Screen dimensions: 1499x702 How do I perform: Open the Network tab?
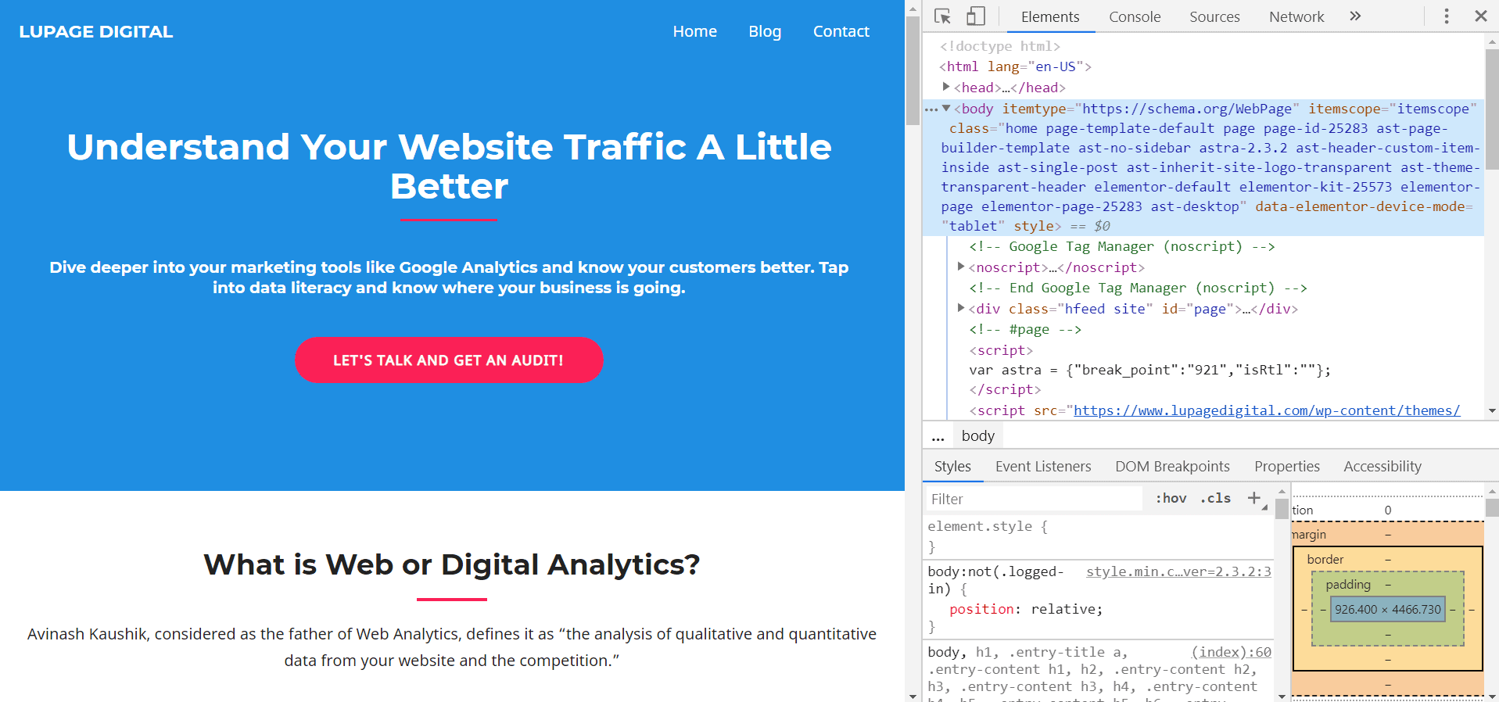(1296, 16)
